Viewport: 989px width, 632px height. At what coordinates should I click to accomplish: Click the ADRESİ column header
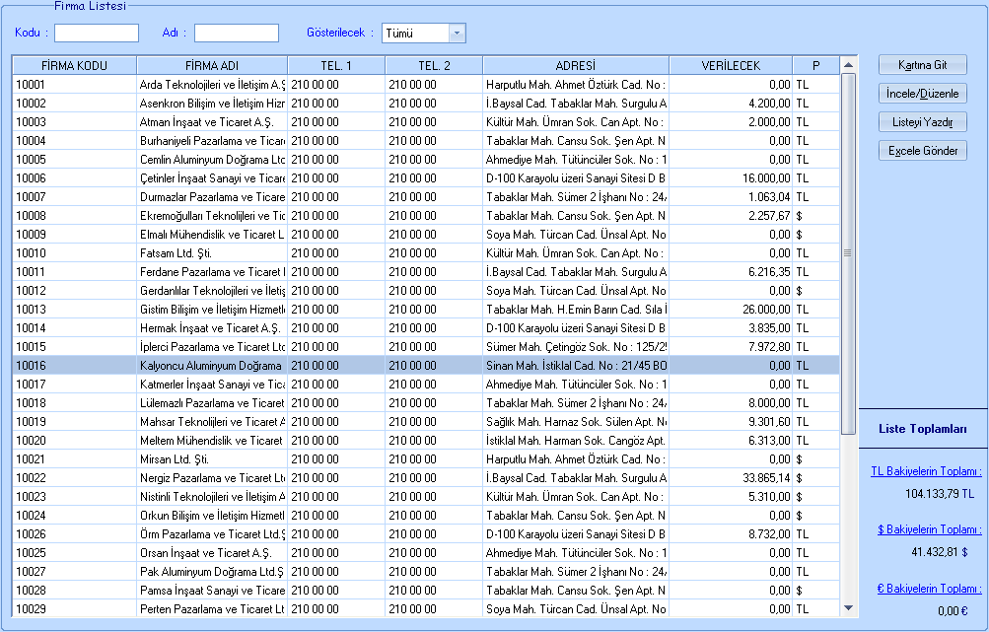(x=576, y=65)
